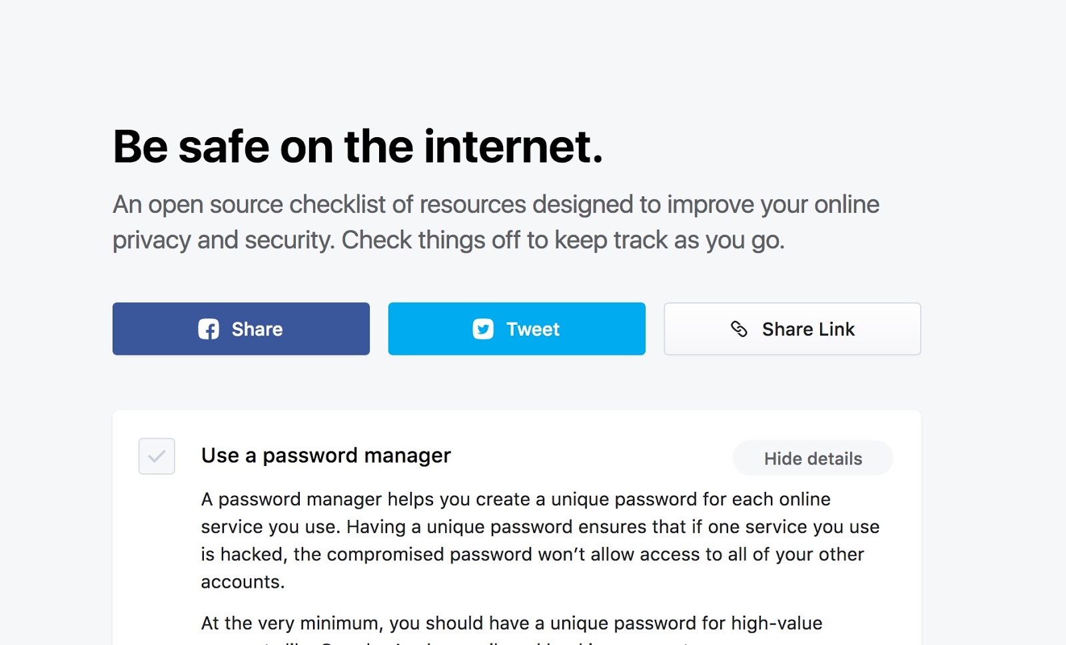The width and height of the screenshot is (1066, 645).
Task: Click the "Use a password manager" title
Action: 326,455
